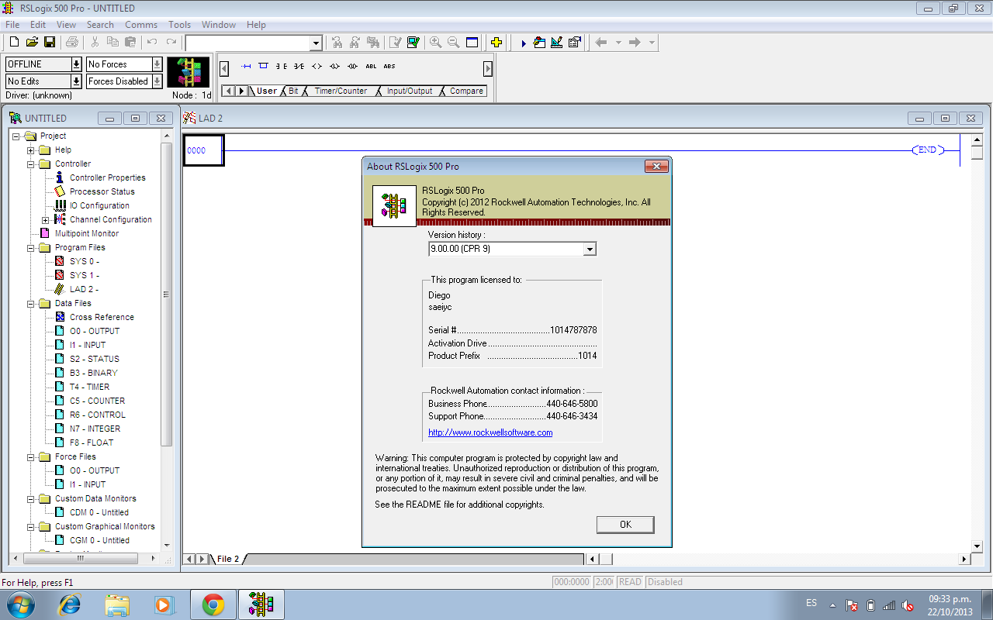993x620 pixels.
Task: Open Google Chrome from taskbar
Action: 213,604
